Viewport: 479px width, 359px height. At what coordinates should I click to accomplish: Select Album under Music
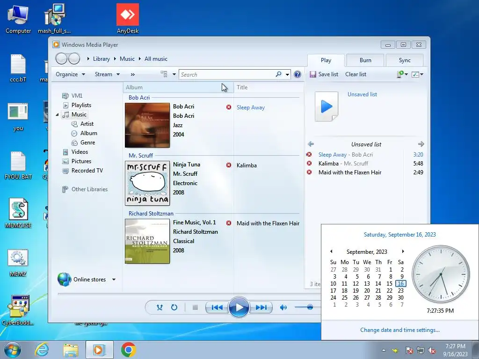88,133
